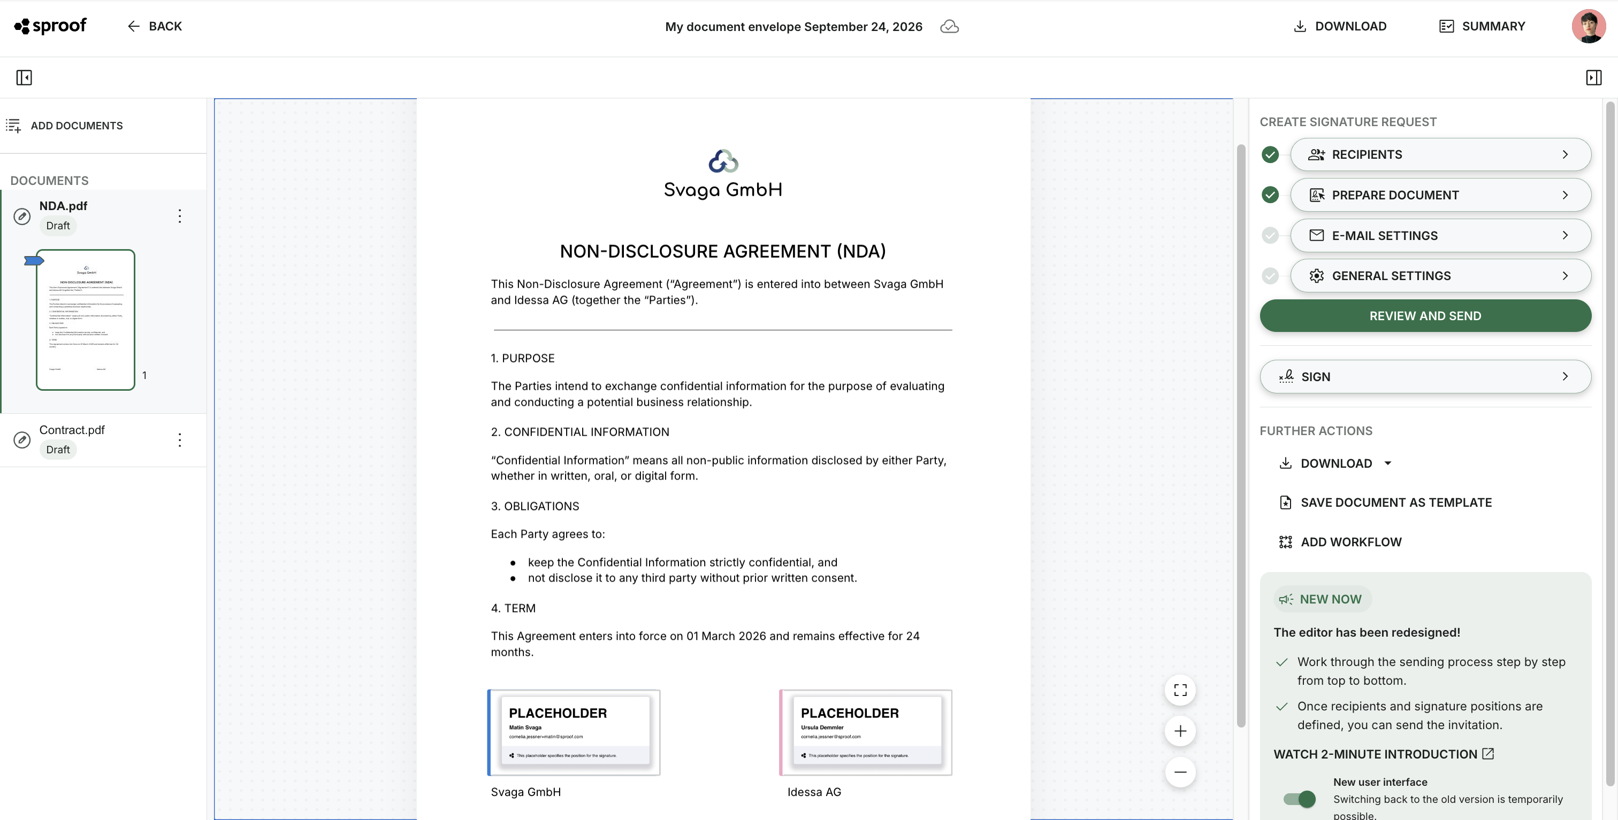Expand the RECIPIENTS chevron arrow
The width and height of the screenshot is (1618, 820).
point(1564,154)
